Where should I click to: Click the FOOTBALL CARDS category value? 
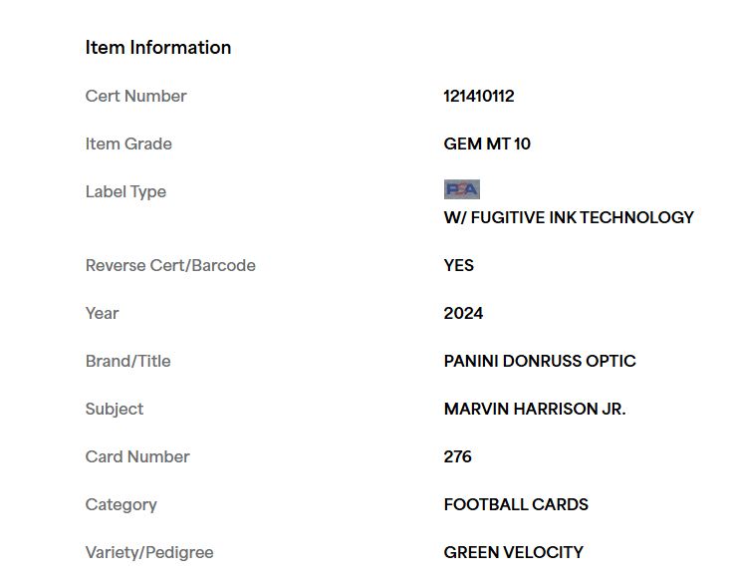516,504
